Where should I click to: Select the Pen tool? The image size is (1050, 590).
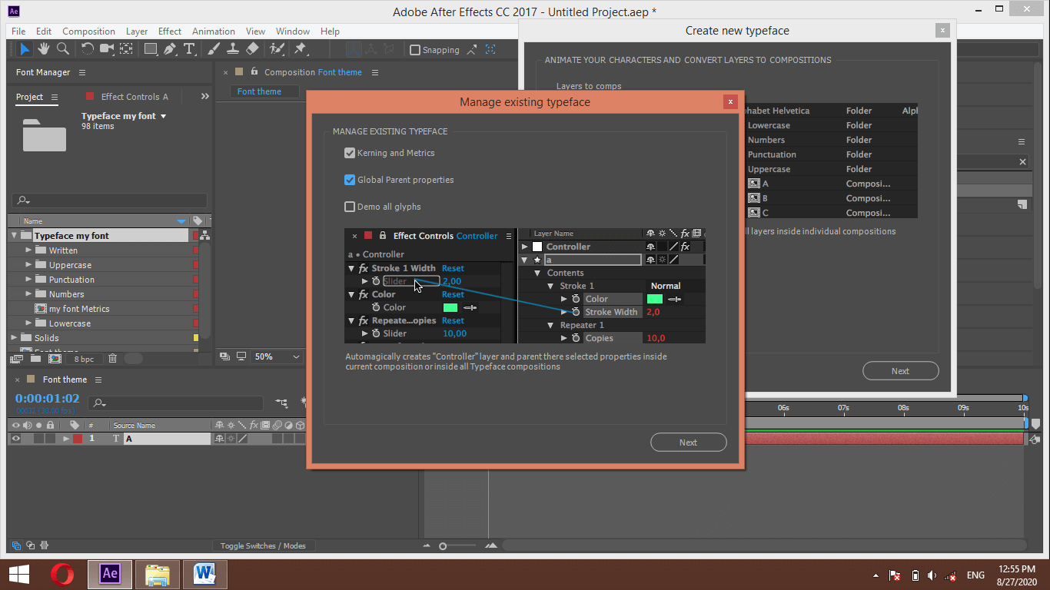click(170, 49)
